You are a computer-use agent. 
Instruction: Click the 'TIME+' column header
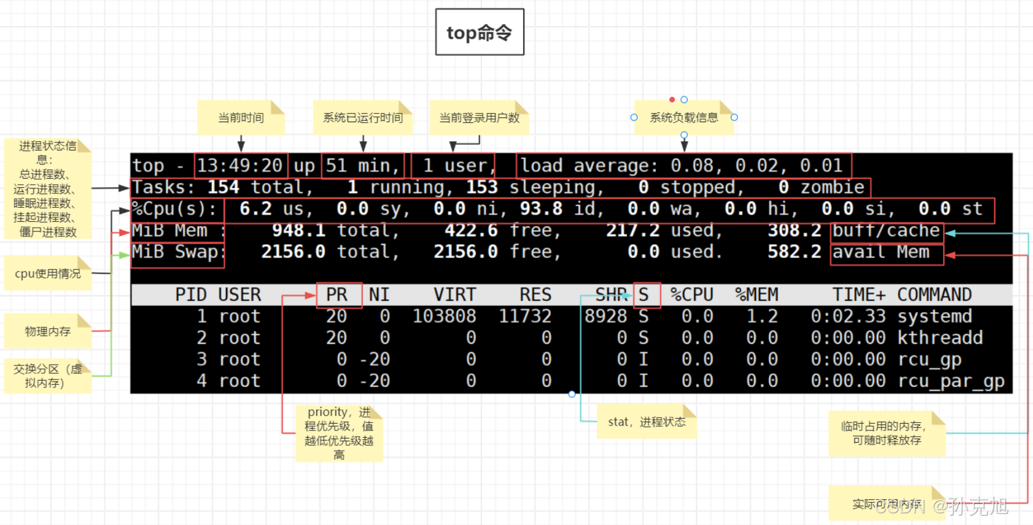pyautogui.click(x=859, y=295)
